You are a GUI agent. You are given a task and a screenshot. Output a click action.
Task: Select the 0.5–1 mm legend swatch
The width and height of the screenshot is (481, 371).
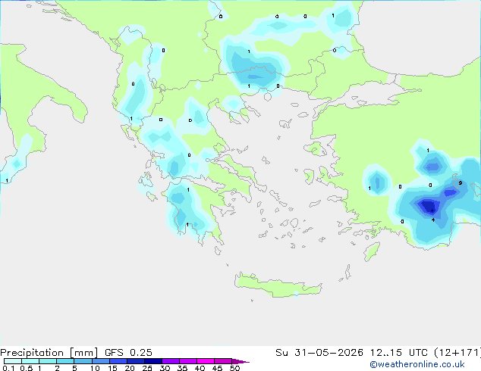tap(30, 361)
